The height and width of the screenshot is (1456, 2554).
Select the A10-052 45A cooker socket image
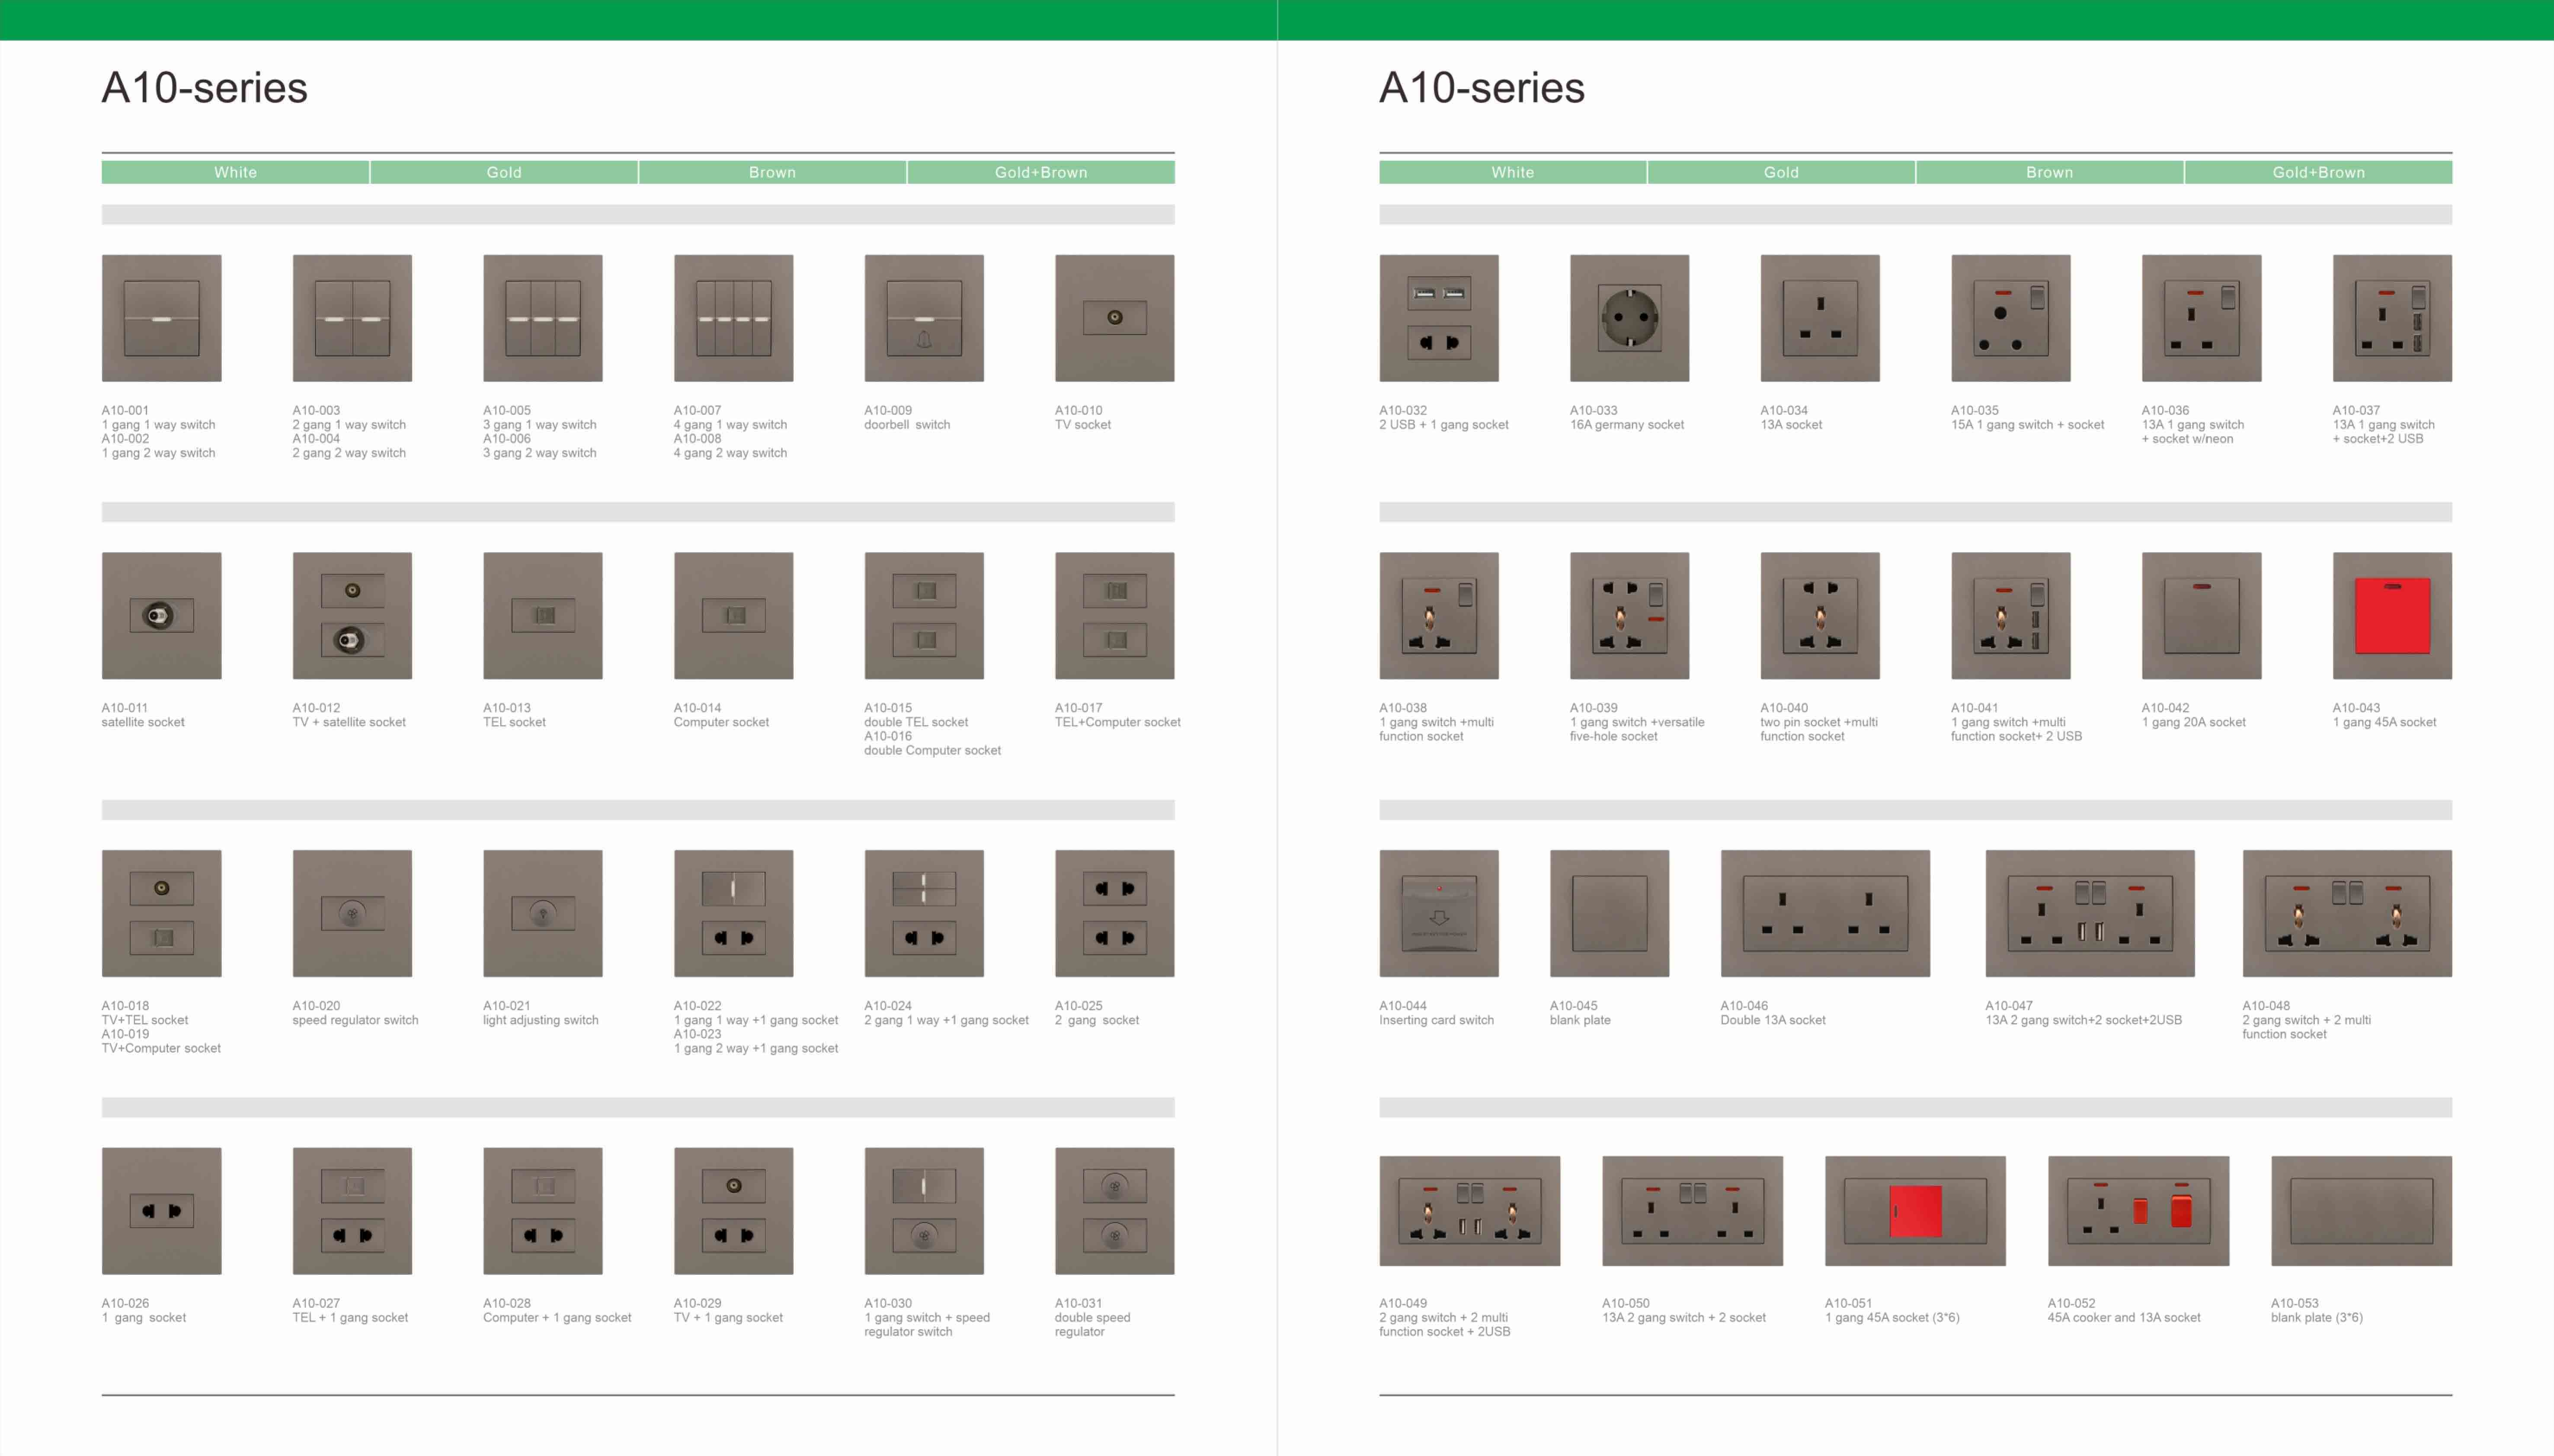[x=2138, y=1211]
